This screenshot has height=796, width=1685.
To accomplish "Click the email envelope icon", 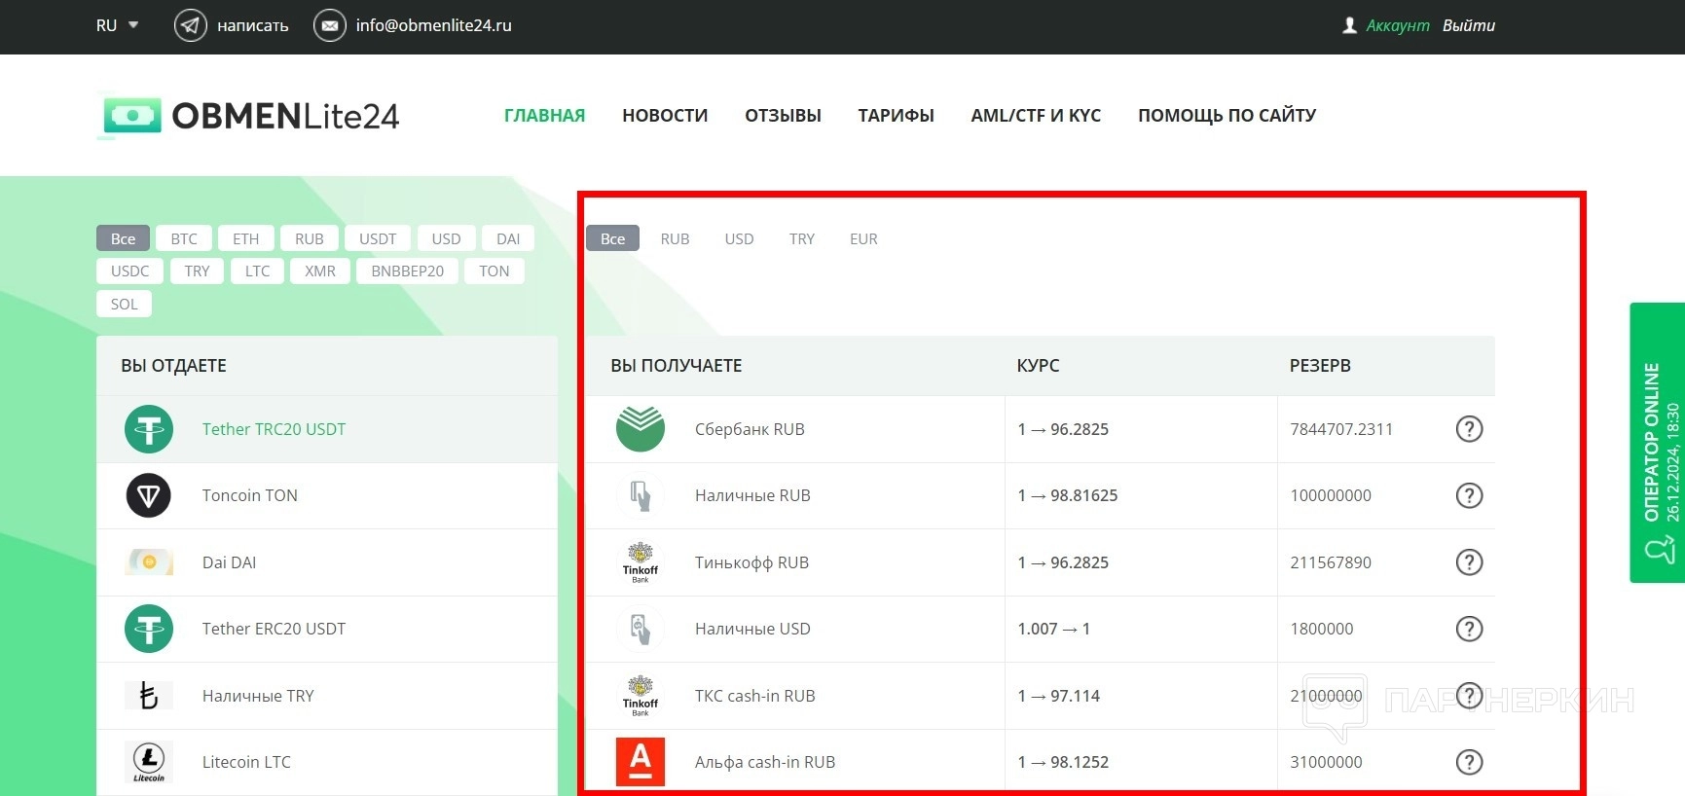I will (330, 25).
